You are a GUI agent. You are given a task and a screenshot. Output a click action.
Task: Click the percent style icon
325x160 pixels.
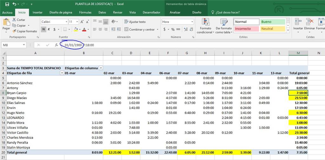coord(173,29)
